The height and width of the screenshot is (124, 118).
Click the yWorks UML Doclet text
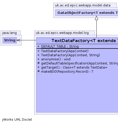click(17, 120)
